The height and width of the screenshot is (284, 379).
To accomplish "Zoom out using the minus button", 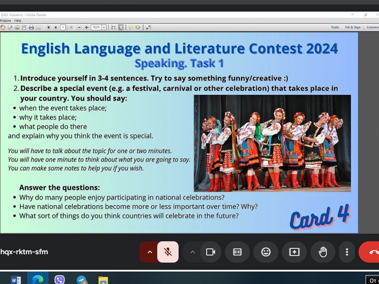I will click(x=79, y=27).
